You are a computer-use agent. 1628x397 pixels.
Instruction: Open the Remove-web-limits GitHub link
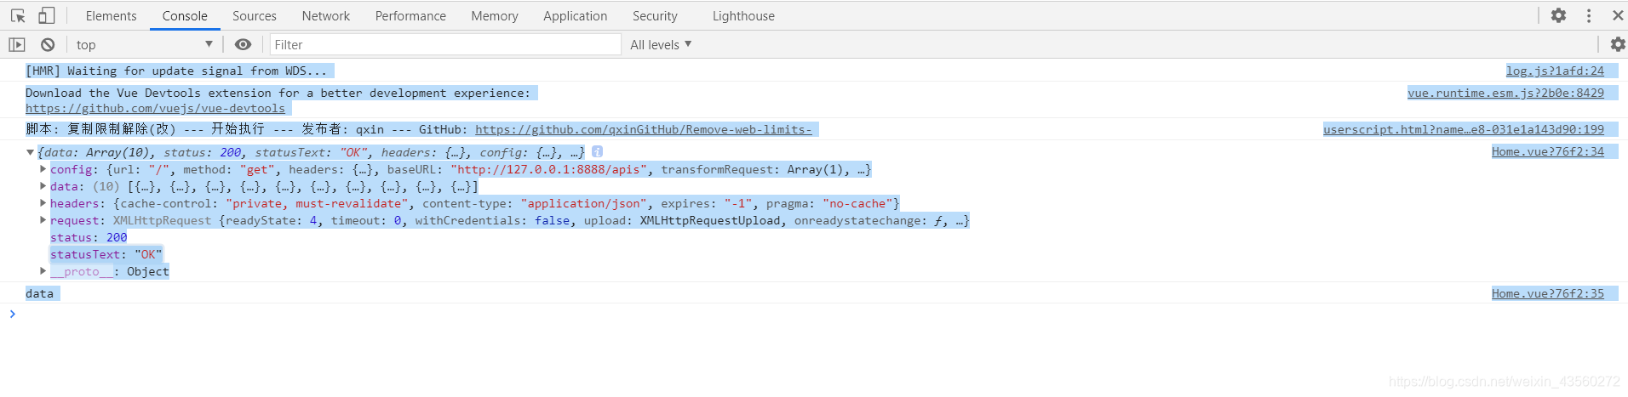[643, 129]
